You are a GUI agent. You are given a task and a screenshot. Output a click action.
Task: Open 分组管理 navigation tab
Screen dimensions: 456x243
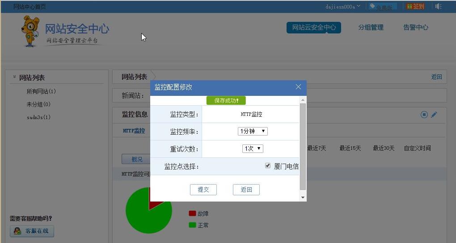[x=371, y=28]
